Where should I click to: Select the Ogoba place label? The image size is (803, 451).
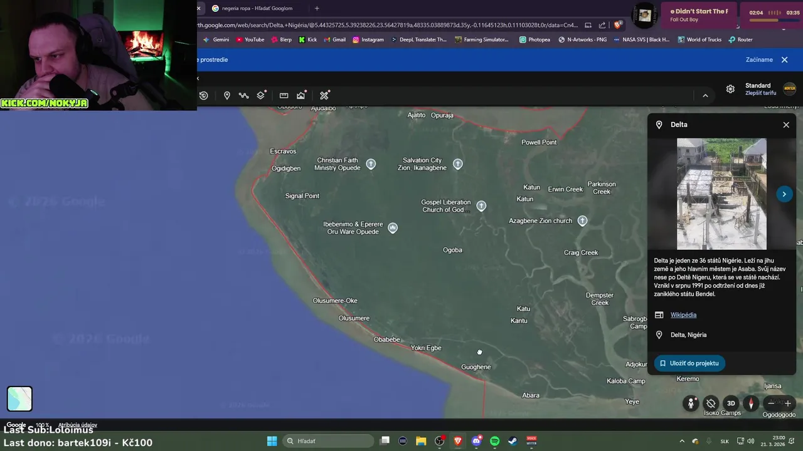pyautogui.click(x=452, y=250)
